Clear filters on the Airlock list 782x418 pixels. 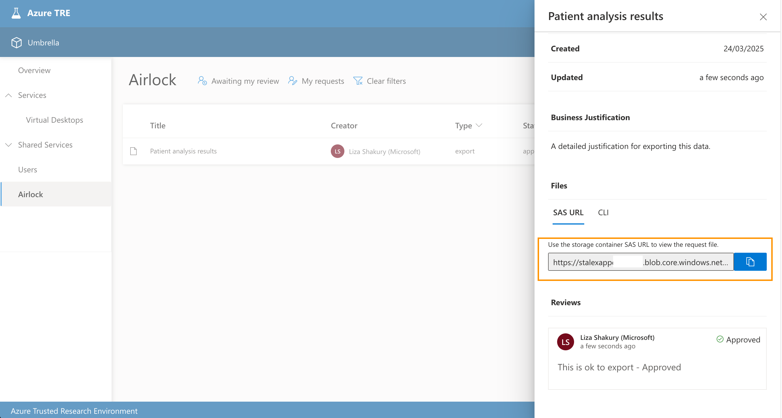pyautogui.click(x=379, y=81)
